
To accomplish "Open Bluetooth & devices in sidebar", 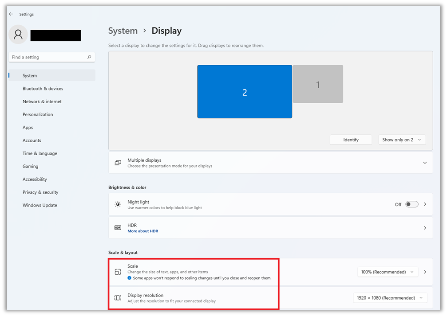I will tap(43, 89).
